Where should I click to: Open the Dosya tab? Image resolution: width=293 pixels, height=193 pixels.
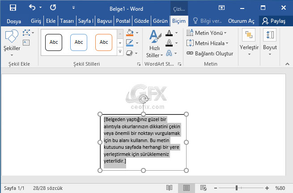13,21
